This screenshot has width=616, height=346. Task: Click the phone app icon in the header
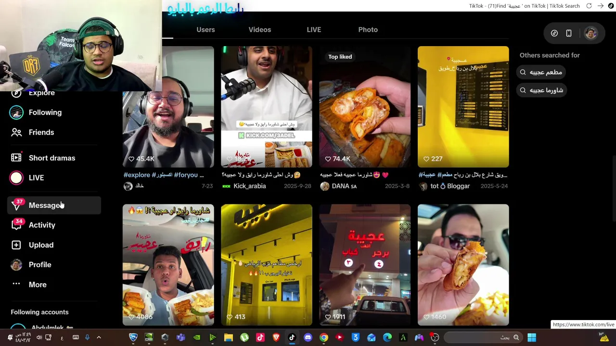[x=569, y=33]
